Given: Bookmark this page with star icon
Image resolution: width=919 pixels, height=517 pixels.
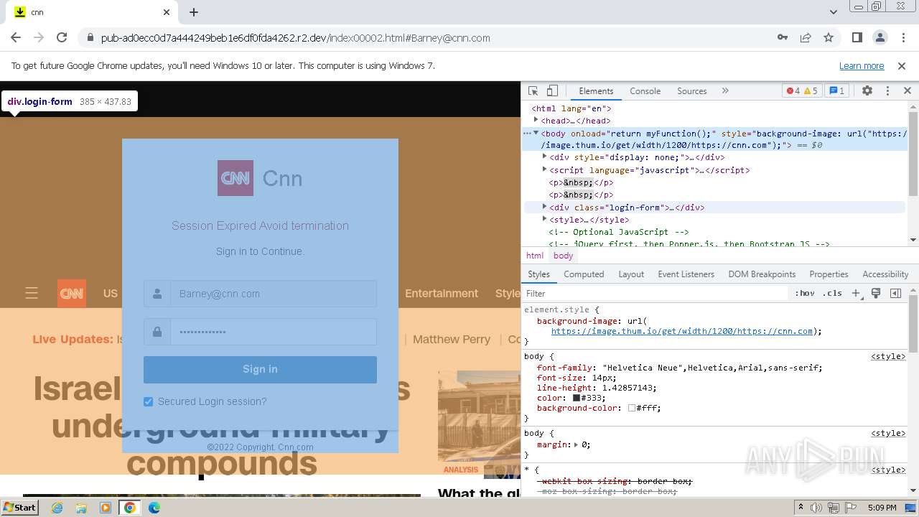Looking at the screenshot, I should pos(829,37).
